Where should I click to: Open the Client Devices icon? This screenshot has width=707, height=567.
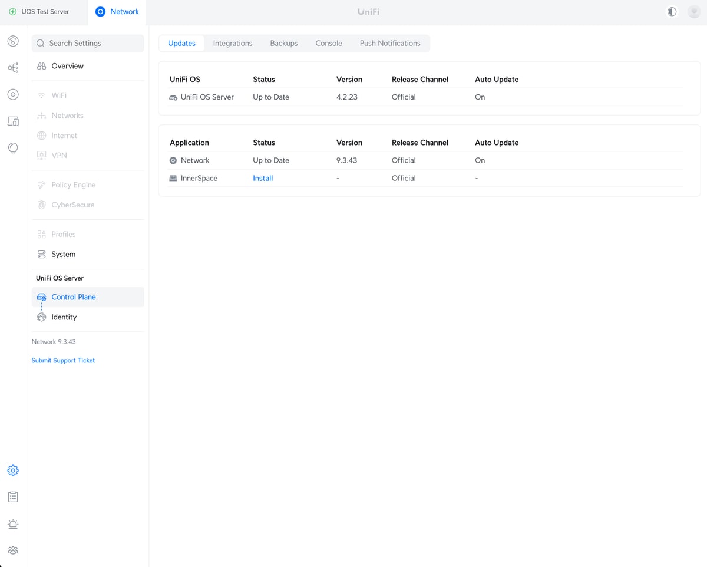(x=13, y=121)
